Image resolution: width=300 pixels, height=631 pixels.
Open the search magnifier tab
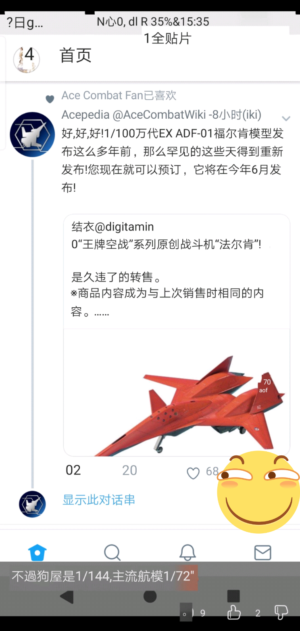point(112,552)
